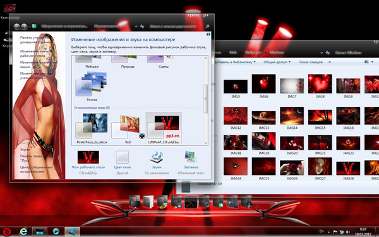Screen dimensions: 379x237
Task: Click dock icon with white pages
Action: pos(148,202)
